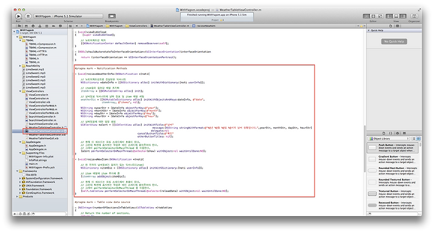This screenshot has height=233, width=434.
Task: Open the Object Library dropdown
Action: (389, 138)
